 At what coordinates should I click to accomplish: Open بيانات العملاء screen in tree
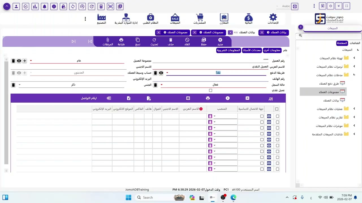[331, 100]
